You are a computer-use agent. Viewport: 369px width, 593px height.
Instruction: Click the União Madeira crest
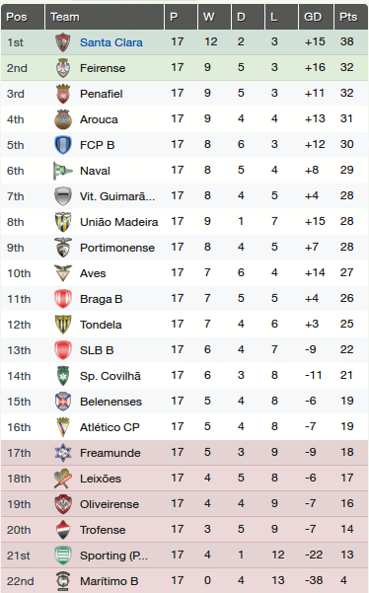click(x=63, y=222)
